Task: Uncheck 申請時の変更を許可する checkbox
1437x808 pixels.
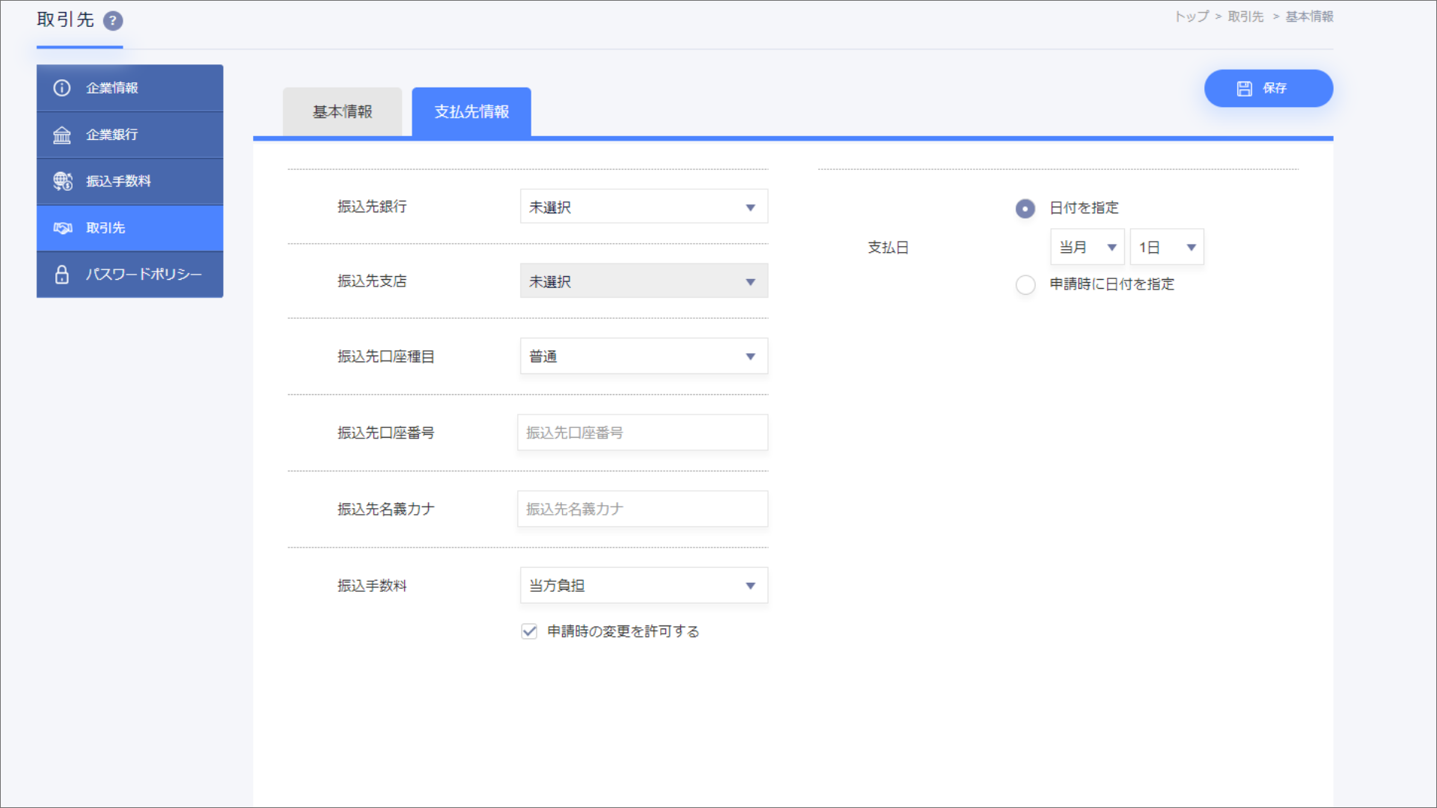Action: [x=529, y=631]
